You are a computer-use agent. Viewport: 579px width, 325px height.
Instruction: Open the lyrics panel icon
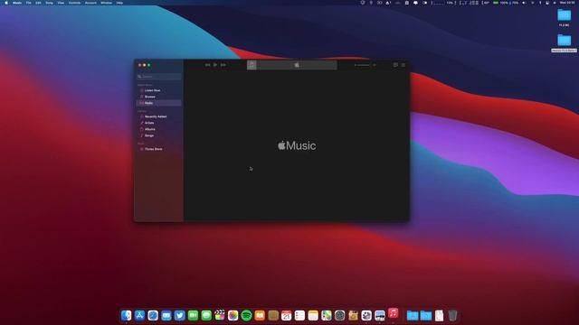point(395,65)
